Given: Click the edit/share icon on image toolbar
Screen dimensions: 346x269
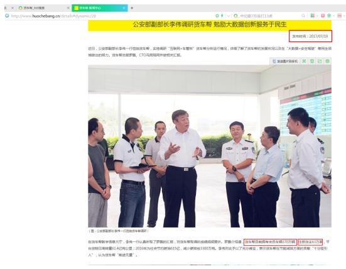Looking at the screenshot, I should click(320, 61).
